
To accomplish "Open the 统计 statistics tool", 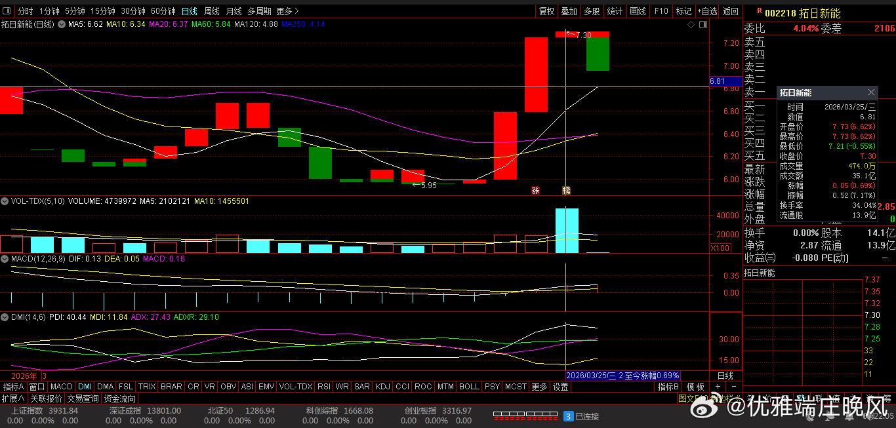I will [615, 11].
